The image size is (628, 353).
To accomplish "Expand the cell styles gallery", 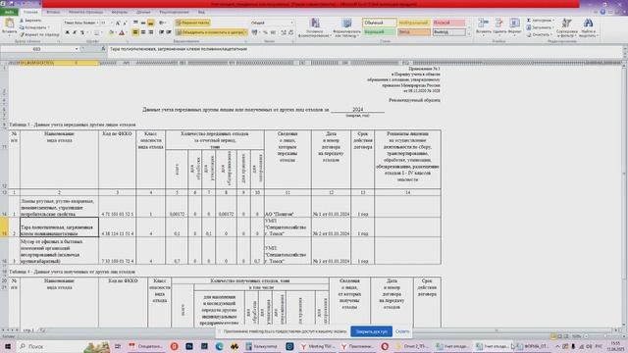I will [x=469, y=35].
